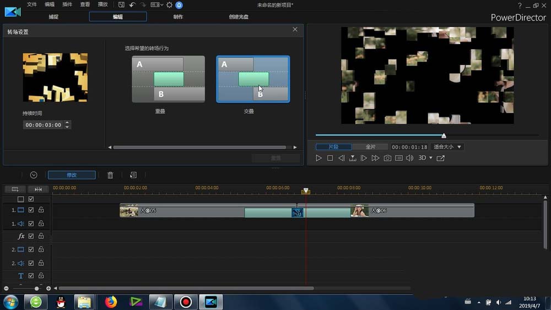
Task: Open preferences with the gear icon
Action: (169, 5)
